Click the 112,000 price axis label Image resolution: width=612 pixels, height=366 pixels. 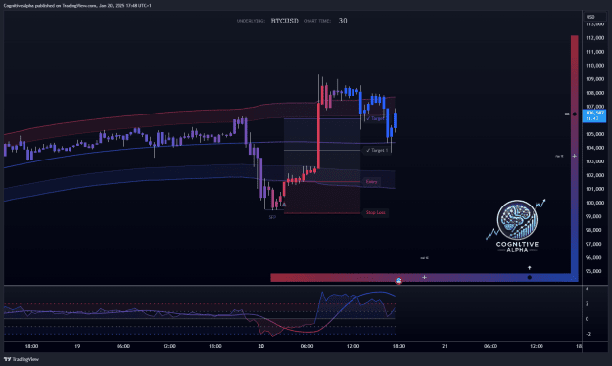tap(594, 38)
